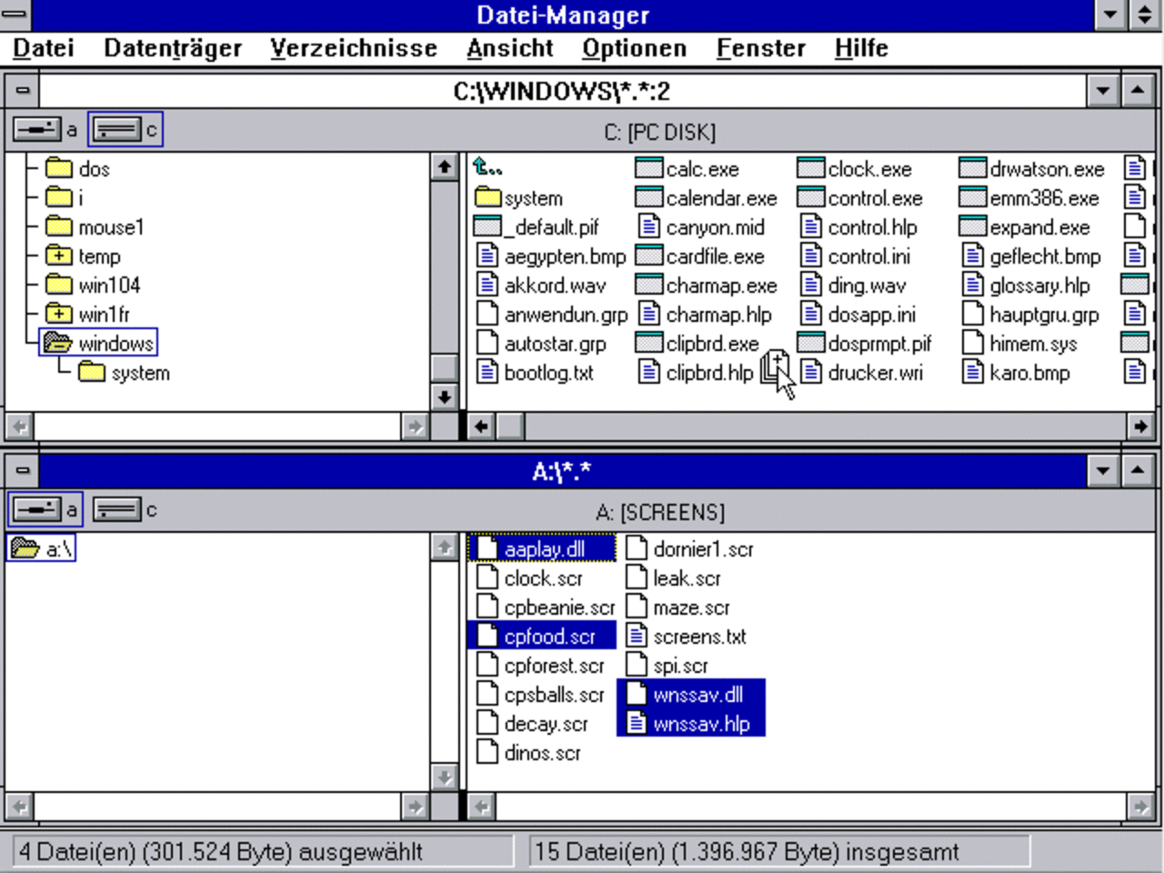Viewport: 1164px width, 873px height.
Task: Select the anwendun.grp file icon
Action: 488,314
